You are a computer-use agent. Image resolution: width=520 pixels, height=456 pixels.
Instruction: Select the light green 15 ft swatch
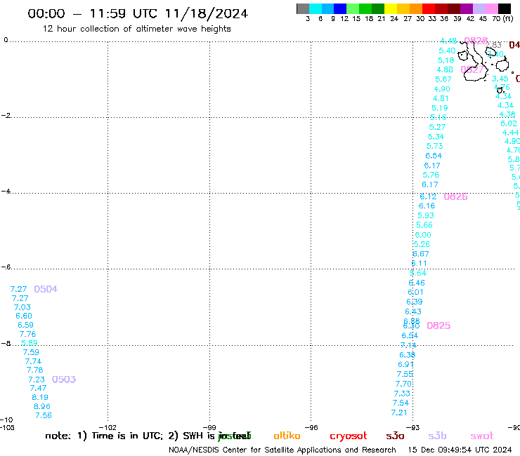tap(353, 8)
